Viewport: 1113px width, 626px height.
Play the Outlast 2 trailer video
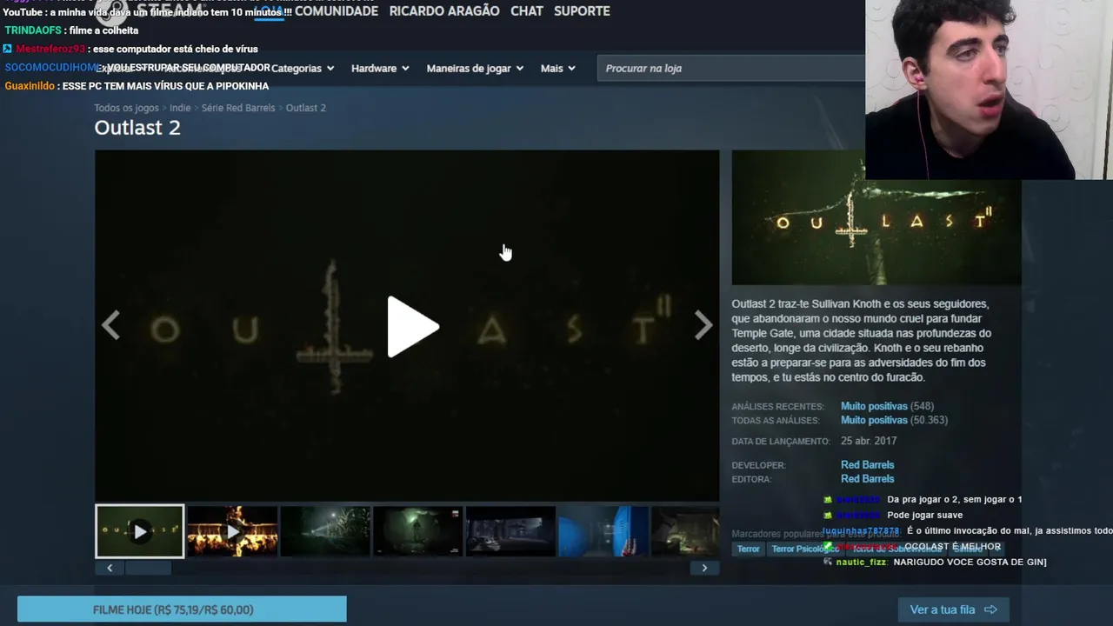[412, 327]
